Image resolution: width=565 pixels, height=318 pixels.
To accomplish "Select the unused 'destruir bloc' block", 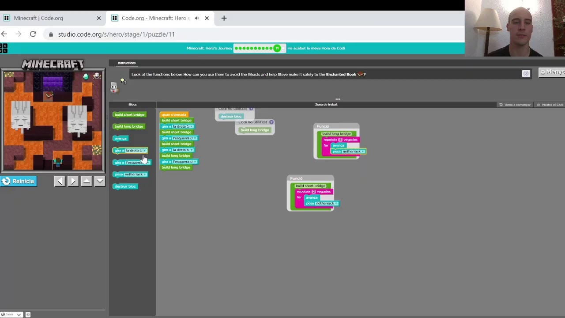I will click(231, 117).
